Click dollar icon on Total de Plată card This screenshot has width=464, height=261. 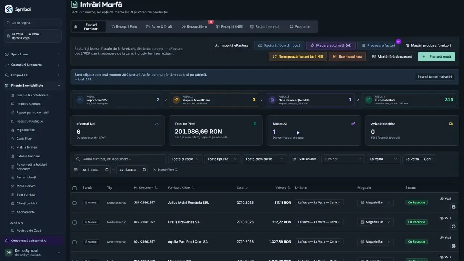(255, 124)
